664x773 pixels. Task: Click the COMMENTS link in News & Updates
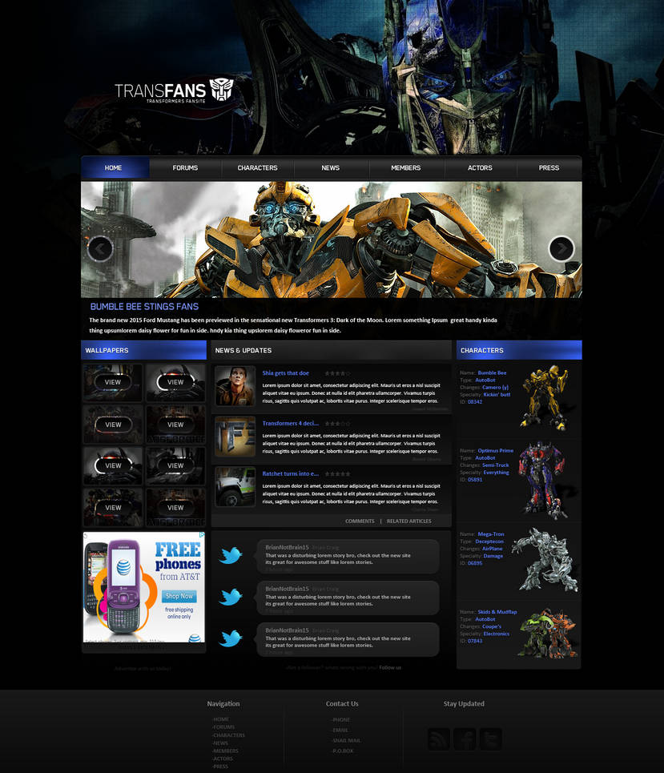[360, 521]
